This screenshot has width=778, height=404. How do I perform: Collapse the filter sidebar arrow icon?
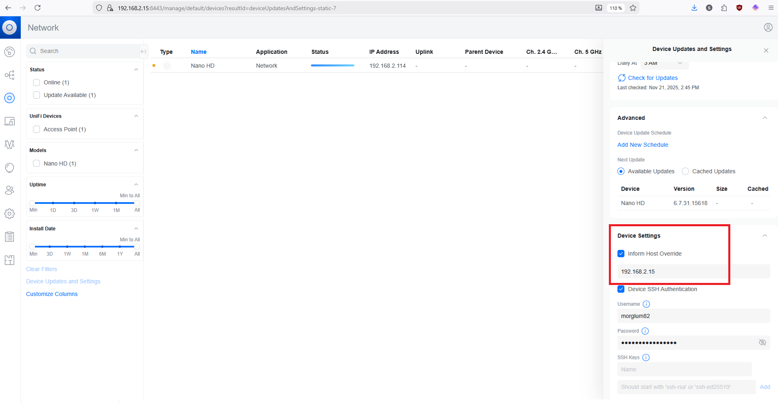[143, 51]
